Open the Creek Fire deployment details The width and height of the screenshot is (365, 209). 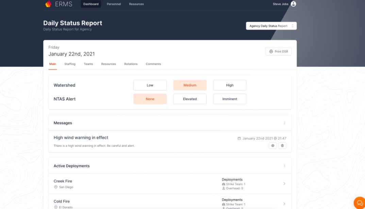[x=284, y=183]
